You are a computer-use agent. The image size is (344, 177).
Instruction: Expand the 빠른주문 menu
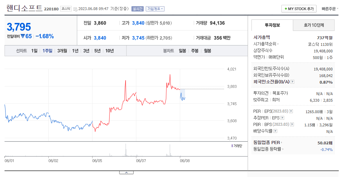coord(330,9)
